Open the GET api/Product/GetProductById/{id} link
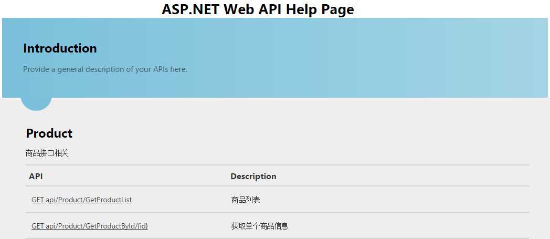Image resolution: width=550 pixels, height=239 pixels. [89, 226]
